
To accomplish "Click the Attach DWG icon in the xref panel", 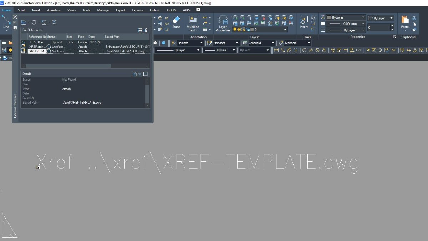I will tap(24, 22).
